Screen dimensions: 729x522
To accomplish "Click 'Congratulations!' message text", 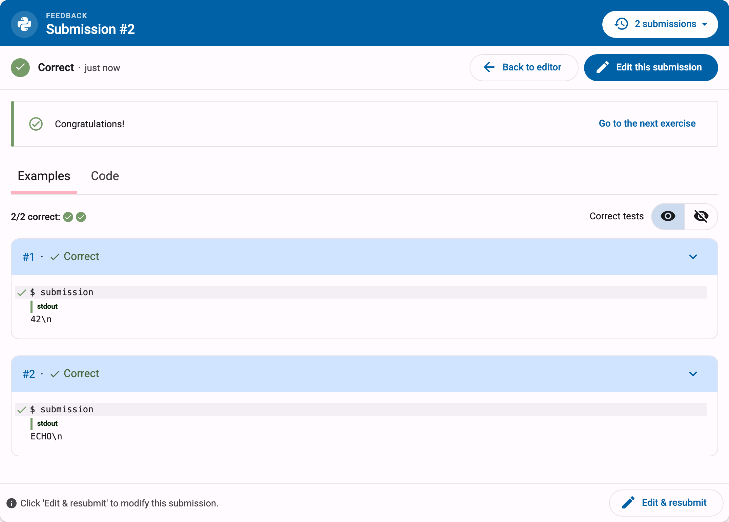I will point(89,124).
